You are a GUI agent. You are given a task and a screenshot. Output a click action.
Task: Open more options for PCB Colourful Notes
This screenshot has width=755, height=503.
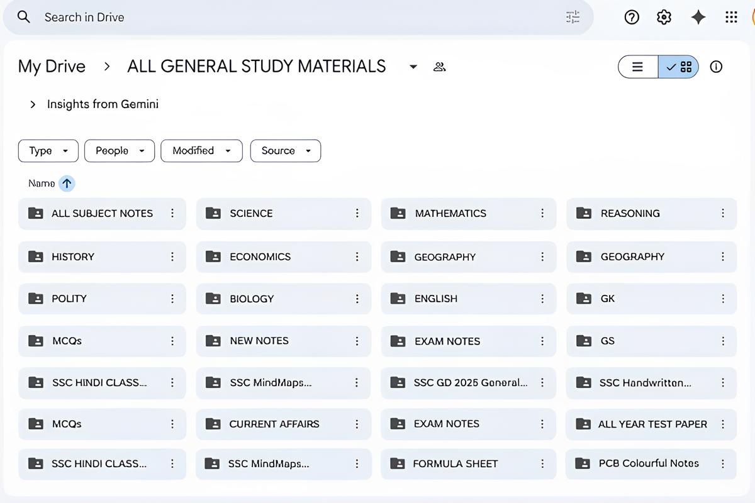[723, 463]
